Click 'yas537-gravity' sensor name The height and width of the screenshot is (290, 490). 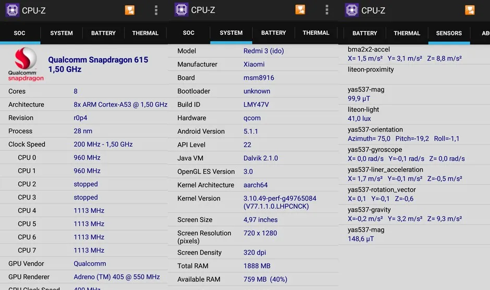pos(369,210)
